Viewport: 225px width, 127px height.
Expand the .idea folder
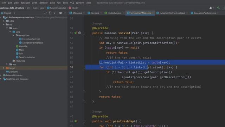4,21
